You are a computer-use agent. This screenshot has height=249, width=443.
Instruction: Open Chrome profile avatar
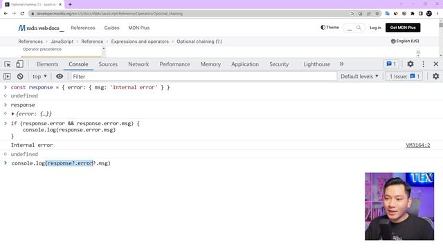[429, 14]
